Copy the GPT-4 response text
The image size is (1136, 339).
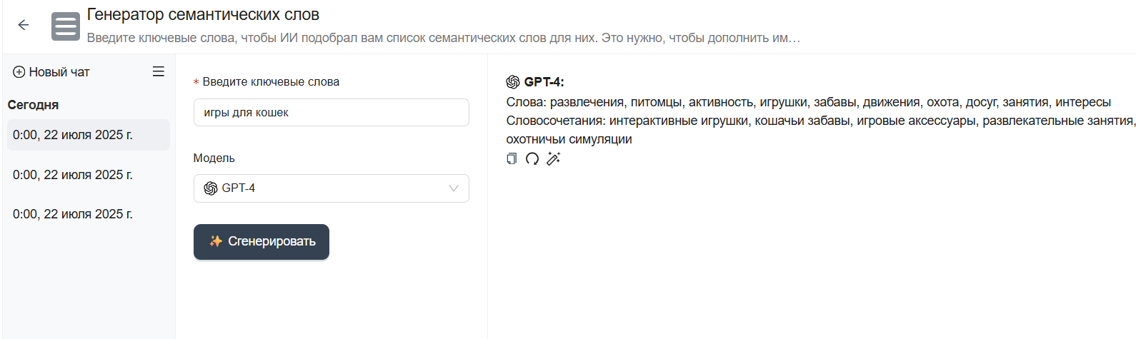coord(512,158)
